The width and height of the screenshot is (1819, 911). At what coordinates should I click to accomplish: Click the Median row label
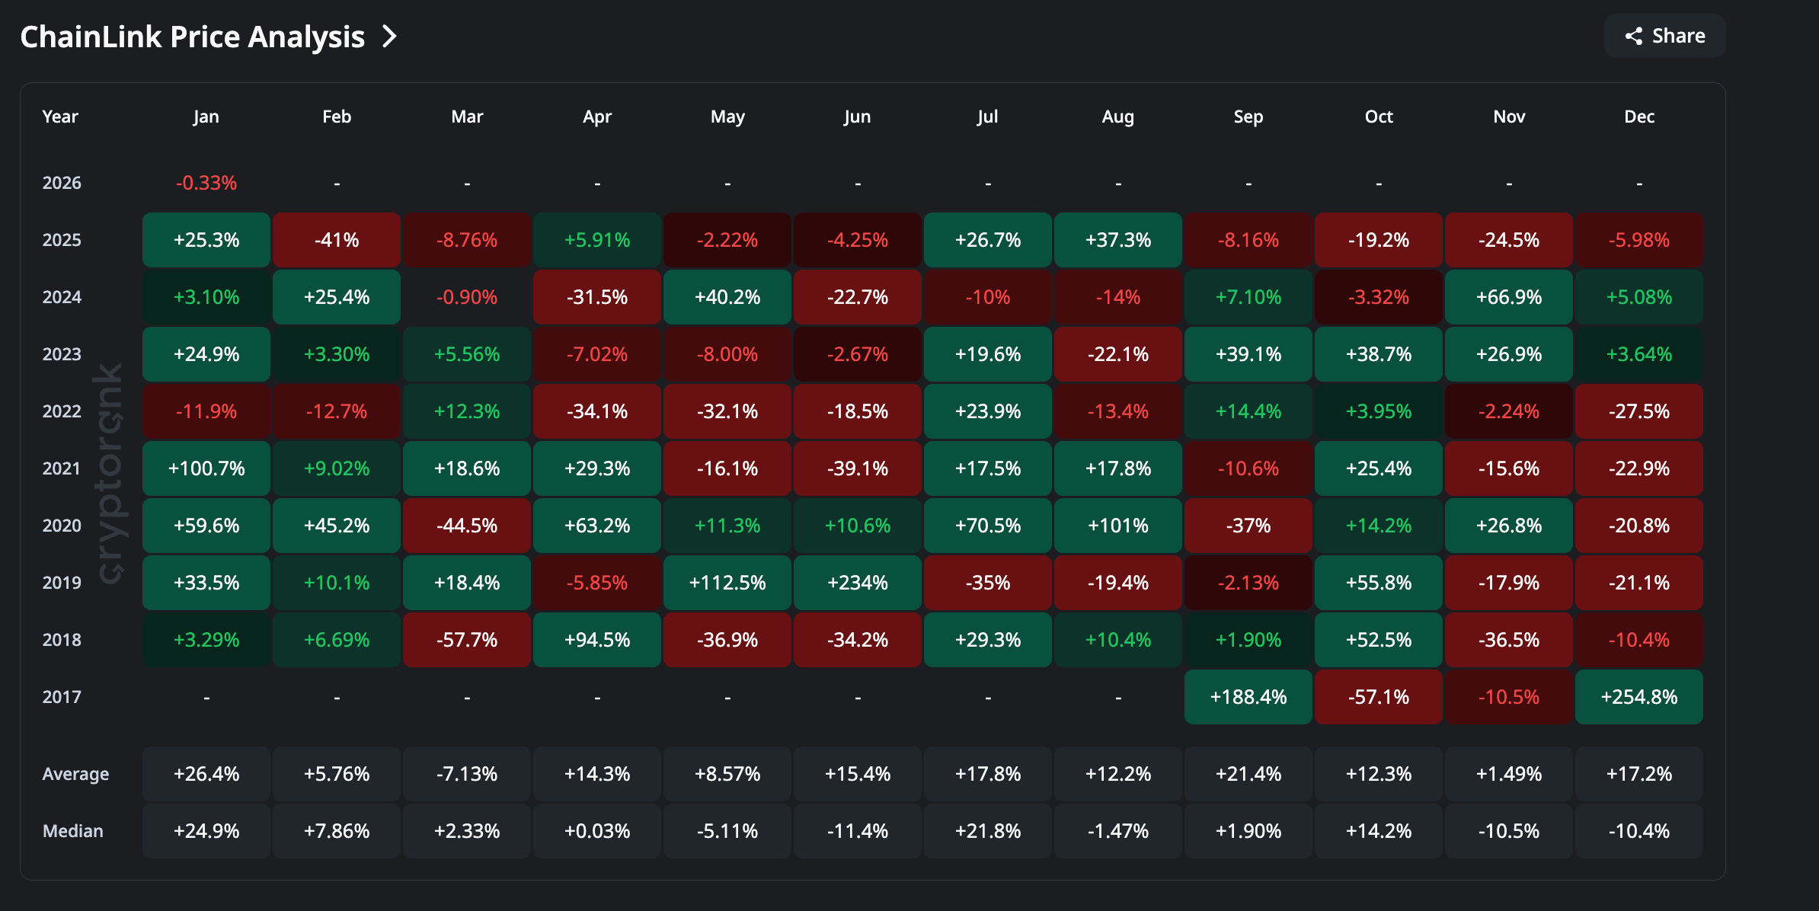(x=73, y=831)
